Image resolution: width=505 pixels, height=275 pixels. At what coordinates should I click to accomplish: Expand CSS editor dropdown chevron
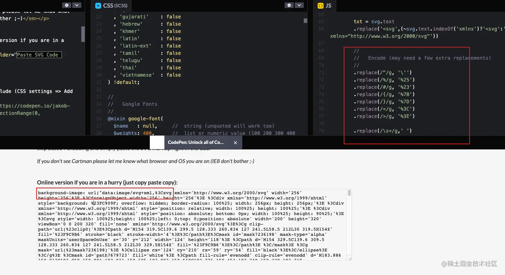pos(299,5)
